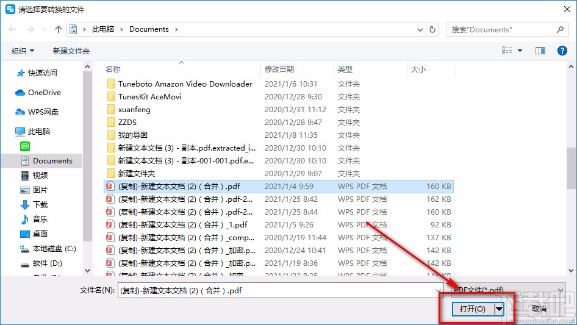Select the 新建文件夹 folder
Viewport: 577px width, 325px height.
coord(279,173)
